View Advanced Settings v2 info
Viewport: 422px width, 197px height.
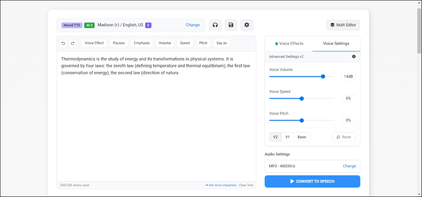(354, 56)
